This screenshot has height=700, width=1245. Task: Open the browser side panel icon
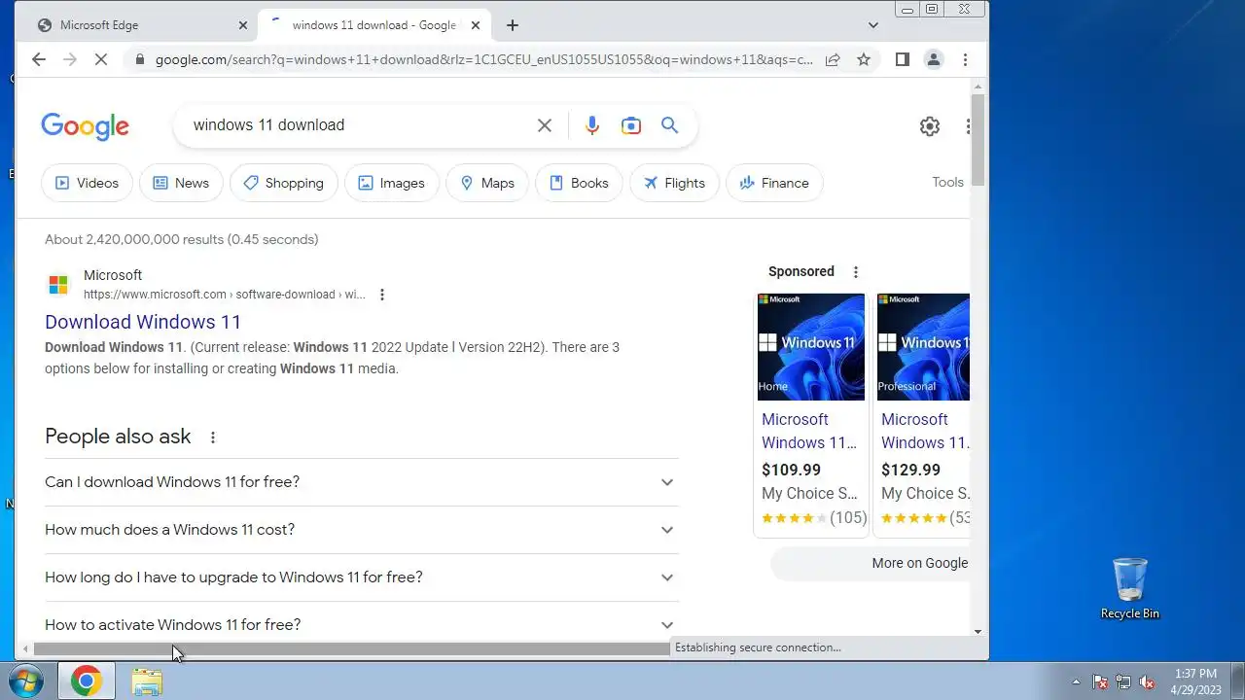903,59
